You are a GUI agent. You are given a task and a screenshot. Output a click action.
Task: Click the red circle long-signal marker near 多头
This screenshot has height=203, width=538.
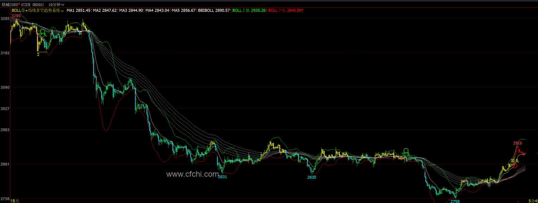click(515, 165)
